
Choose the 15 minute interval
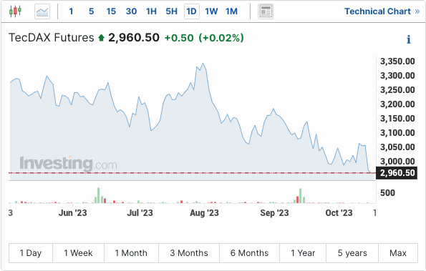coord(111,11)
